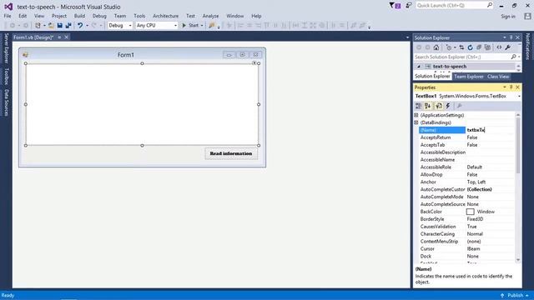Image resolution: width=534 pixels, height=300 pixels.
Task: Open the Debug configuration dropdown
Action: point(130,26)
